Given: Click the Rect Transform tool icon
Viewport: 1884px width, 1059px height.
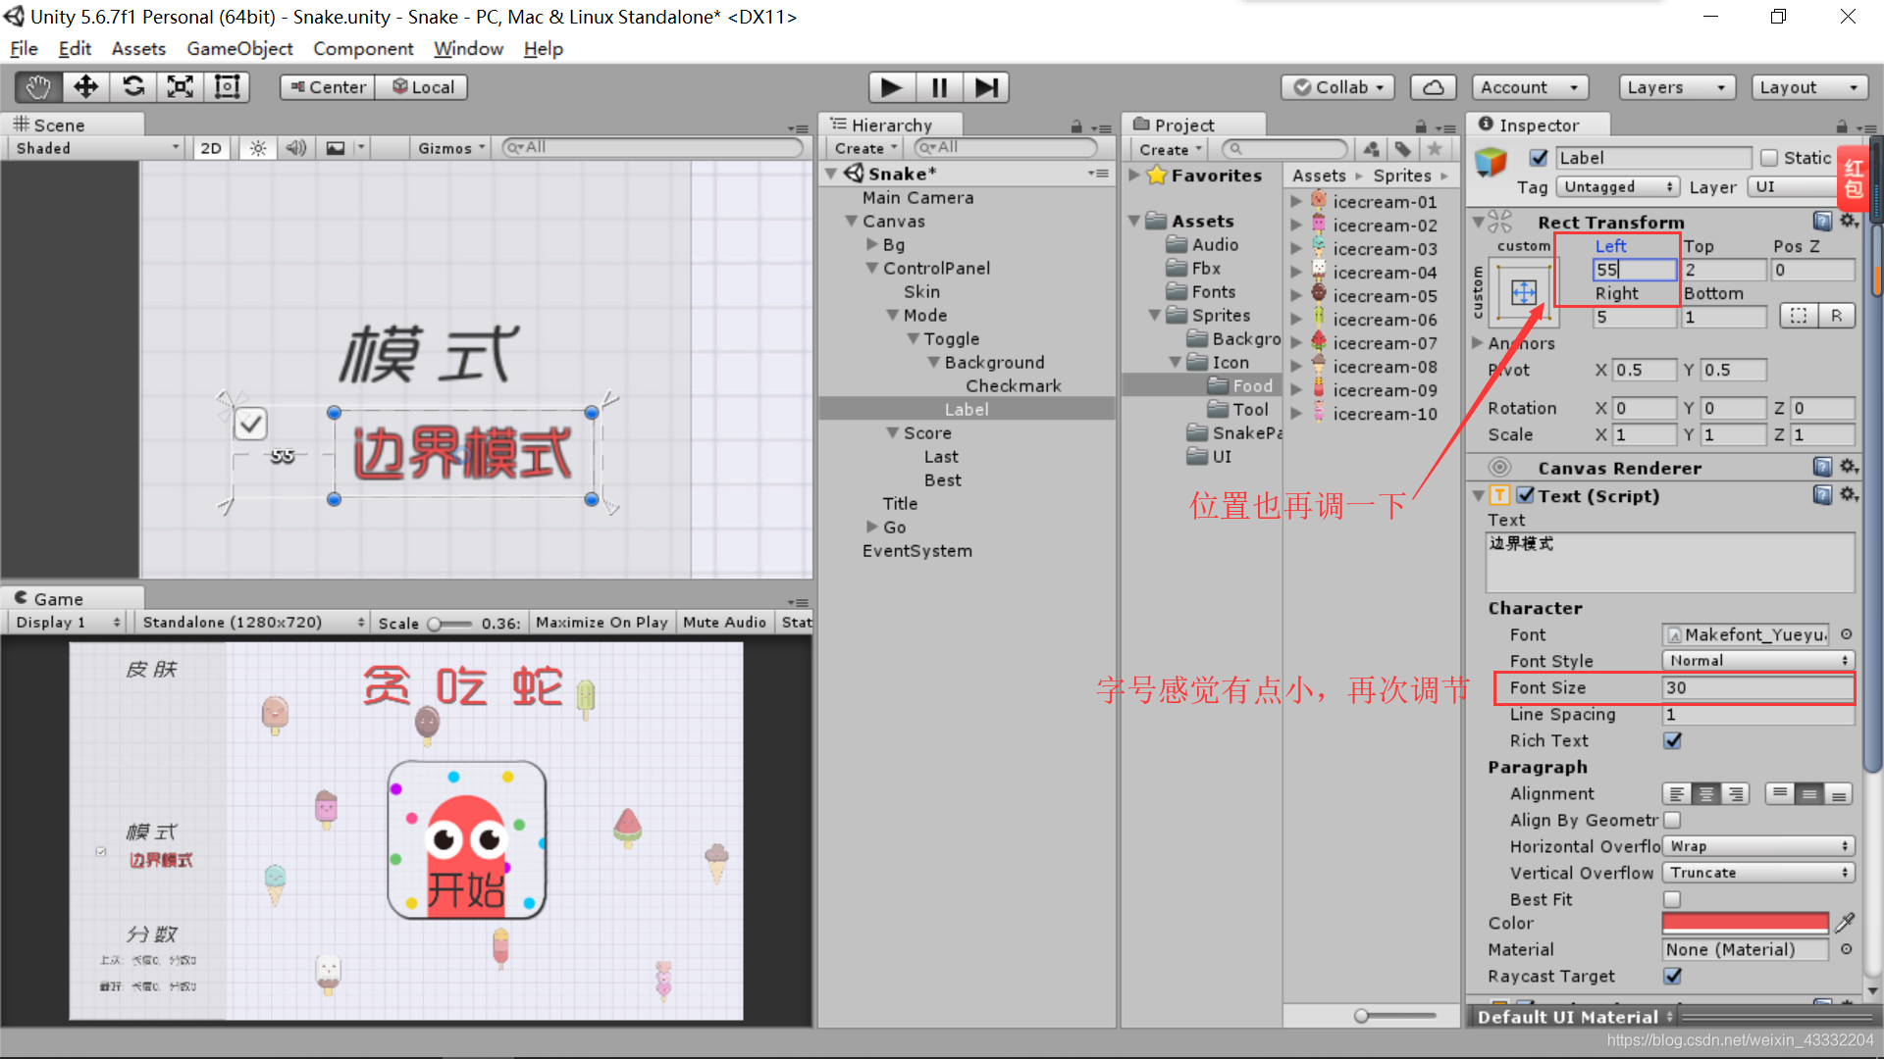Looking at the screenshot, I should click(x=227, y=86).
